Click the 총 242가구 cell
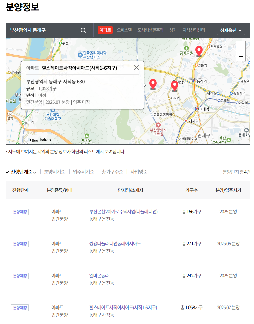 [x=192, y=276]
